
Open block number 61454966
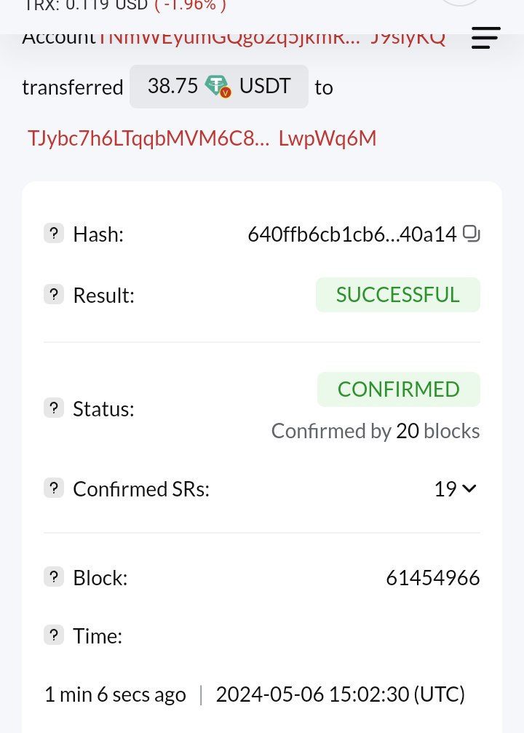click(x=432, y=578)
